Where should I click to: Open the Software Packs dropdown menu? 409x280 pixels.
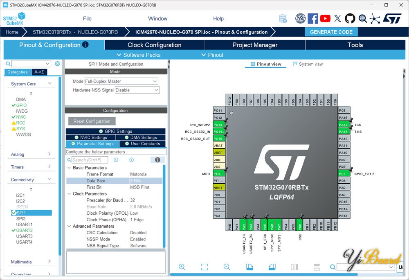point(139,55)
